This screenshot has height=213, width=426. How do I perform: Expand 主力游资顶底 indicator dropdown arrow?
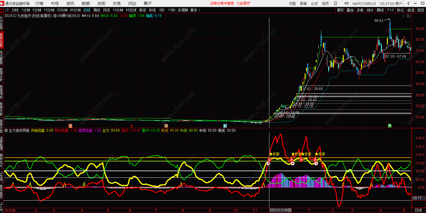6,130
